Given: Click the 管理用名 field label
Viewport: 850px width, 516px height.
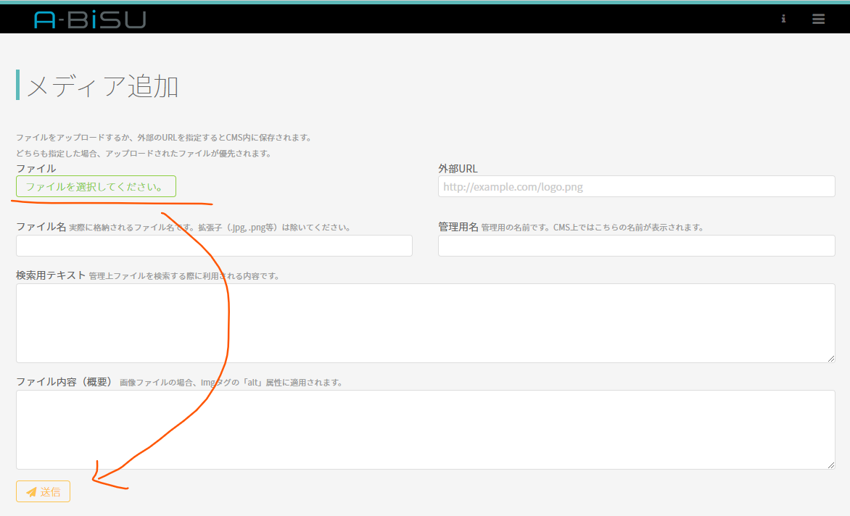Looking at the screenshot, I should coord(458,227).
